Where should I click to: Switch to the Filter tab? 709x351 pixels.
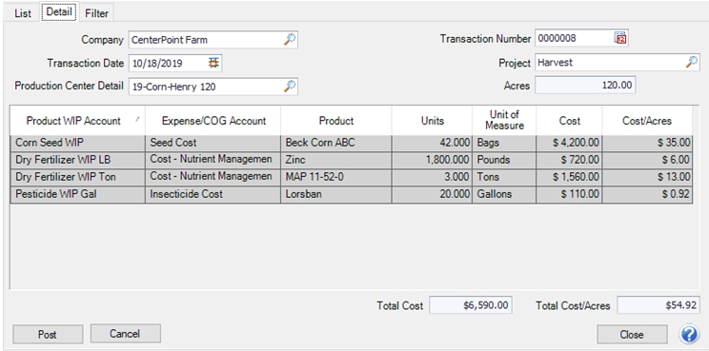pyautogui.click(x=97, y=13)
